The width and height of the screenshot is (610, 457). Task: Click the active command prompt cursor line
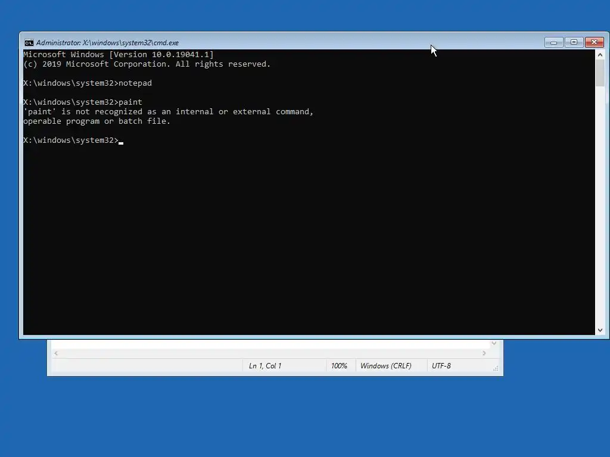click(x=73, y=140)
